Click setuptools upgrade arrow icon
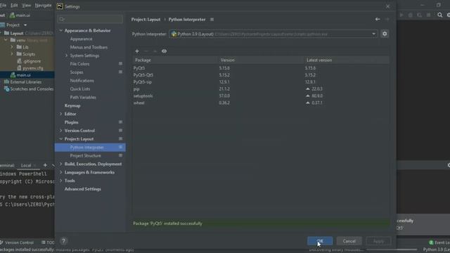 (x=308, y=96)
